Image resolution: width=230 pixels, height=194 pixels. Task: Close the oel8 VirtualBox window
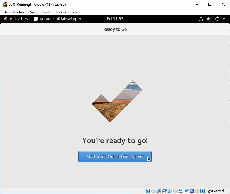click(223, 4)
